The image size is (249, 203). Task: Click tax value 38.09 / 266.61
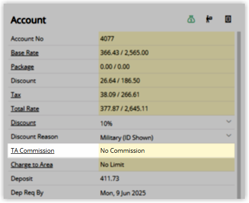click(x=120, y=95)
